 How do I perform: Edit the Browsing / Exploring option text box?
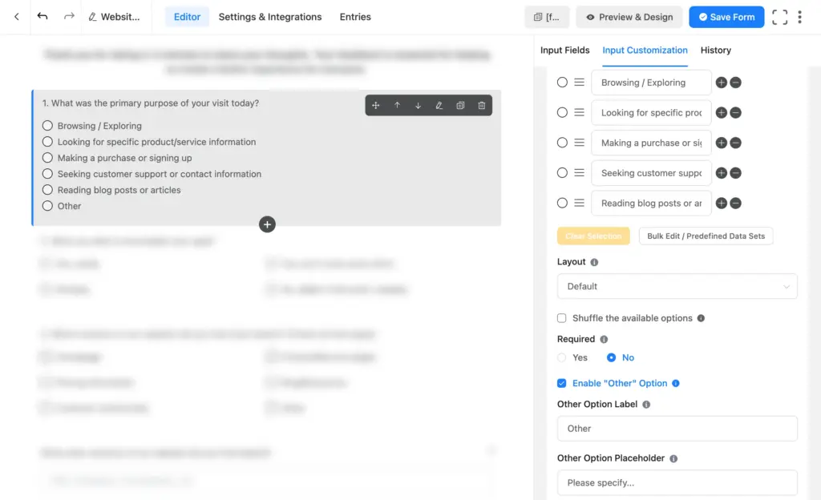point(651,83)
